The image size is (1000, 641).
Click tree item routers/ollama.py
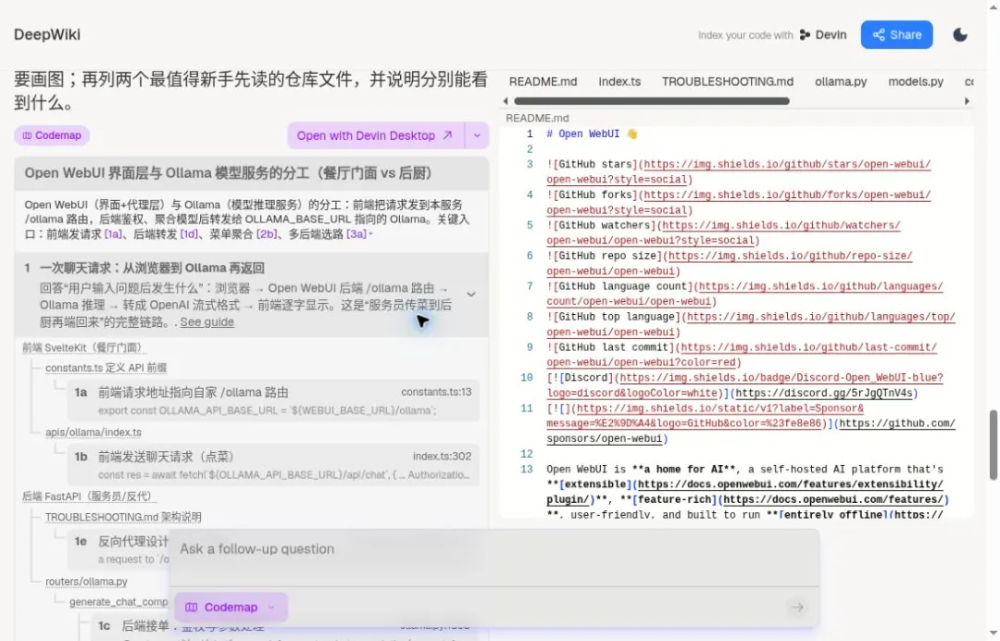pyautogui.click(x=86, y=582)
